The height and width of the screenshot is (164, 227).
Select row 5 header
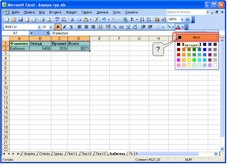(6, 63)
